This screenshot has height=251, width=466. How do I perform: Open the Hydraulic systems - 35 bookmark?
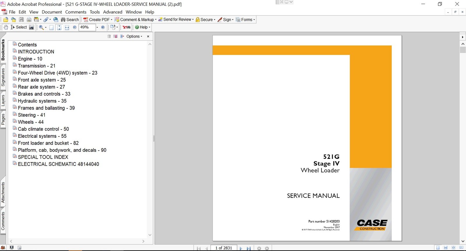point(42,101)
